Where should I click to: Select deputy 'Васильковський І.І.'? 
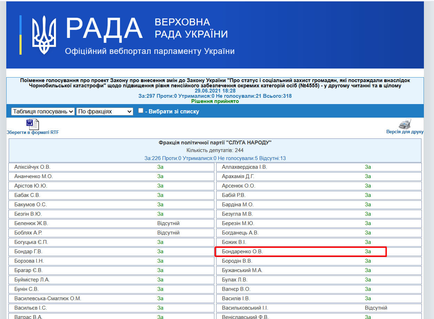(245, 308)
